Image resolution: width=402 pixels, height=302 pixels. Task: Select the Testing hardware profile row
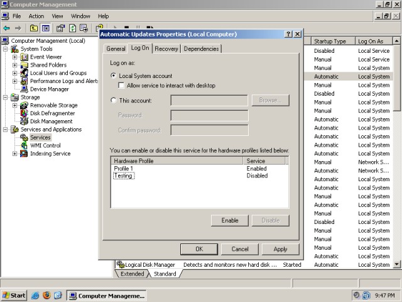click(x=199, y=176)
